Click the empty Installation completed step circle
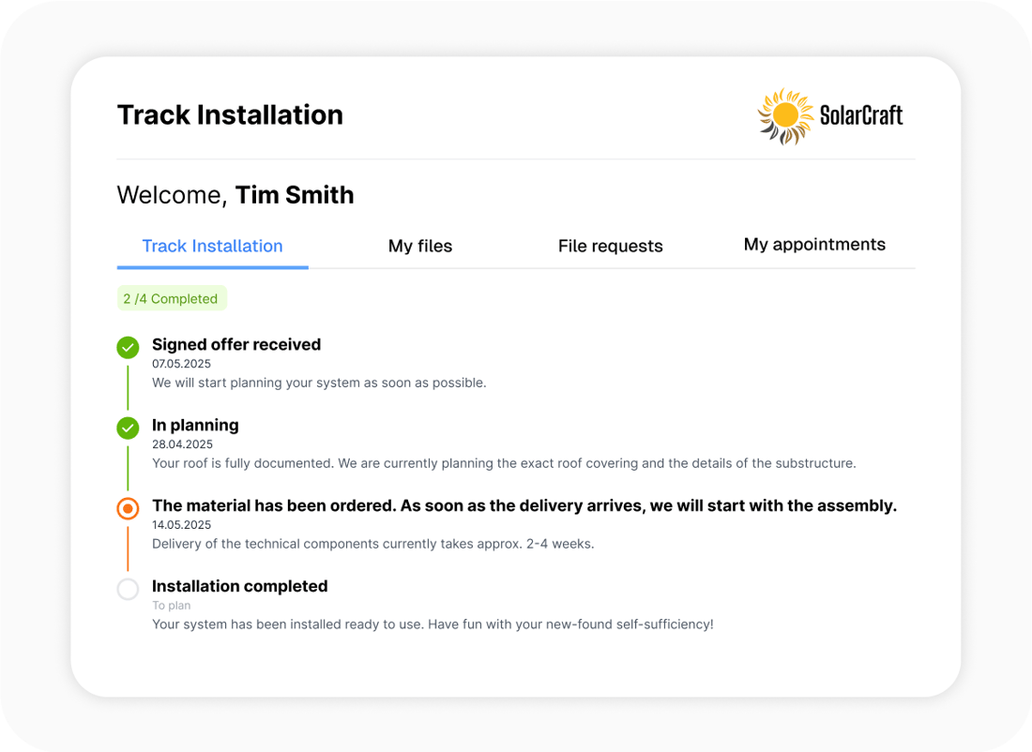Screen dimensions: 1032x752 pos(128,589)
